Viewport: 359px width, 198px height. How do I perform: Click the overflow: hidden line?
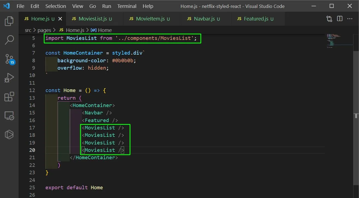click(83, 68)
